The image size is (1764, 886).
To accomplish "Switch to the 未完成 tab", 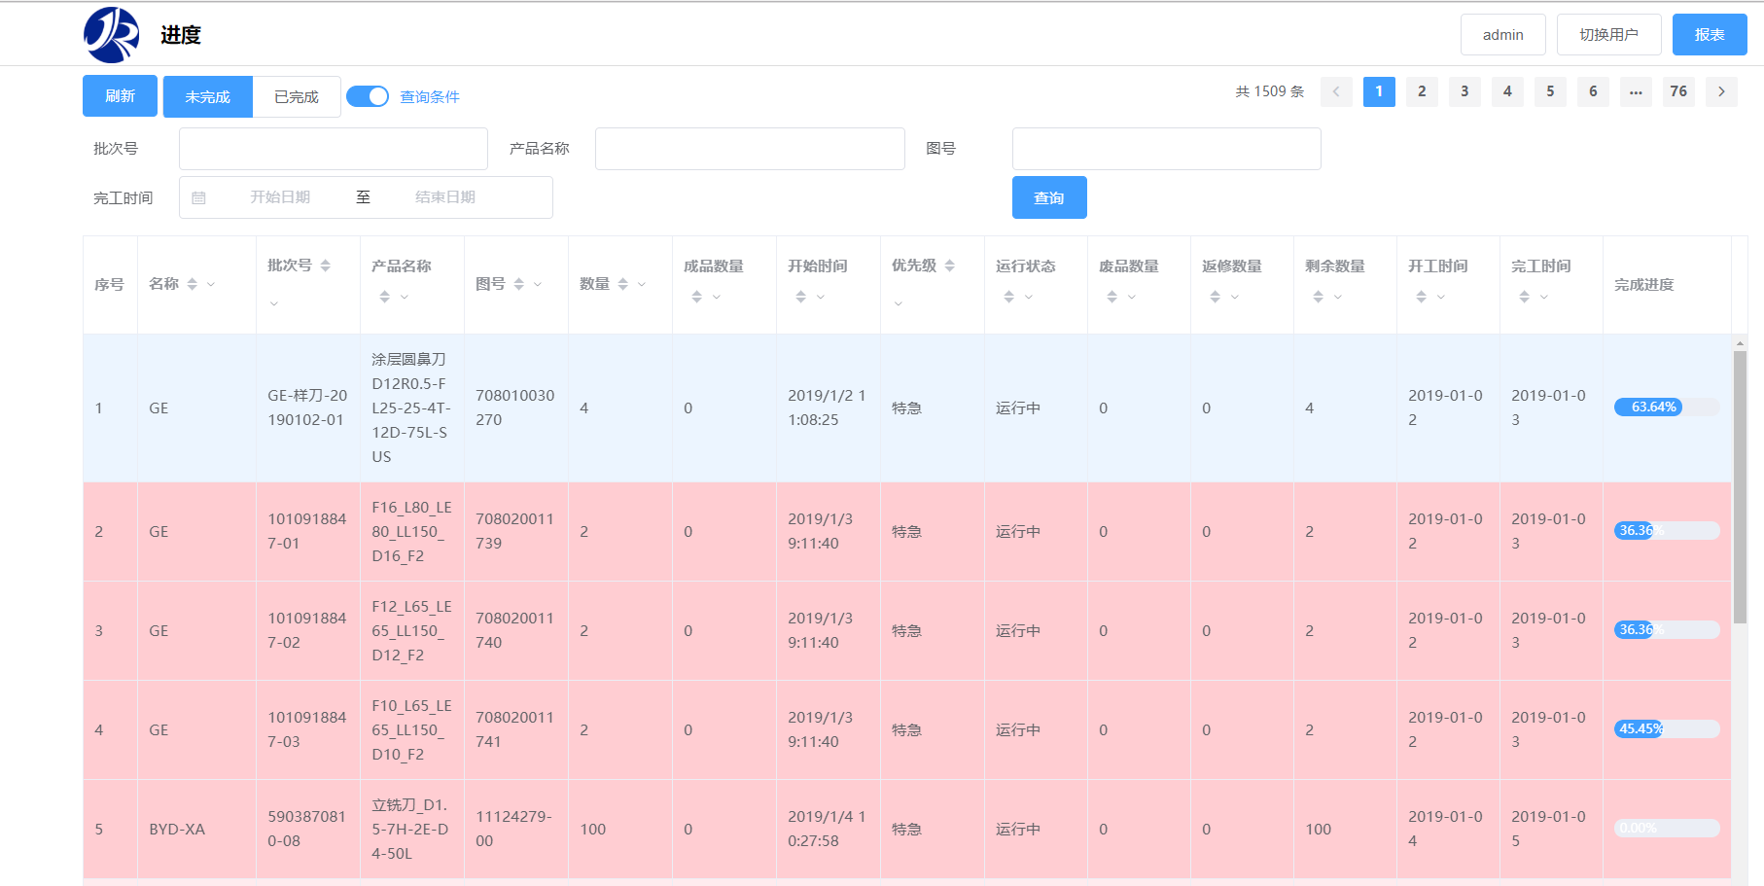I will click(208, 96).
